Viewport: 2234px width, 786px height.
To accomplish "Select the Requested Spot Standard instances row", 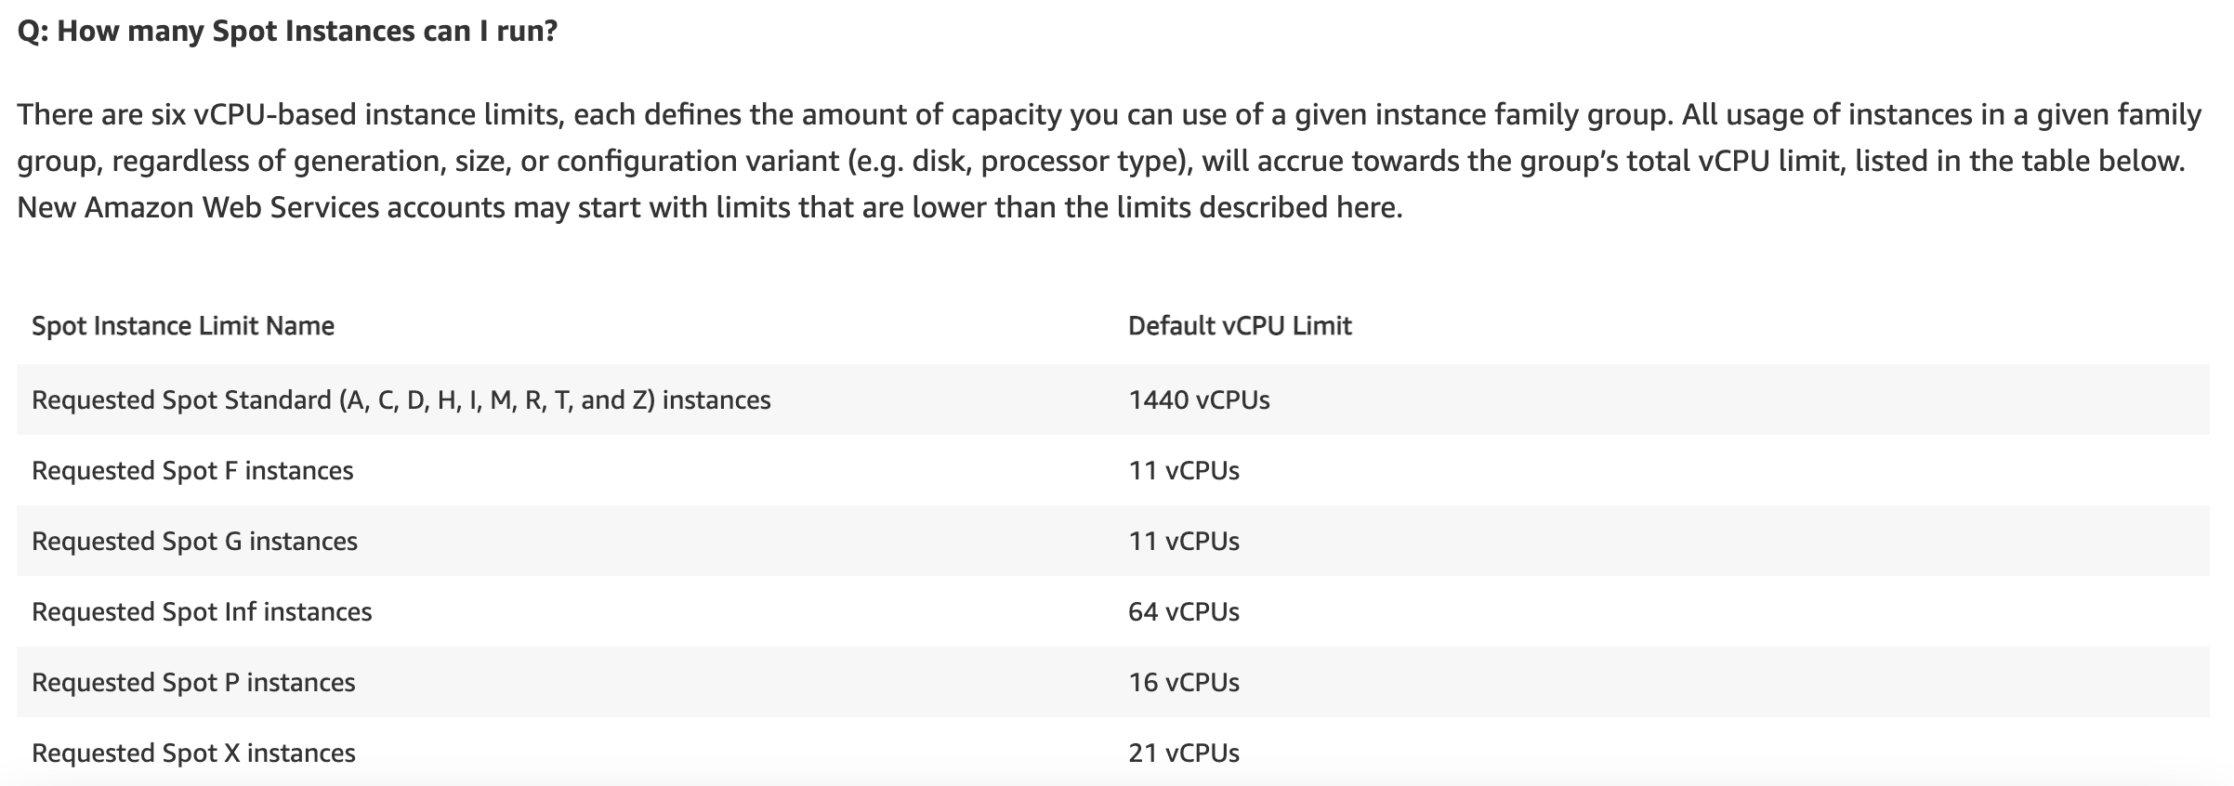I will (1112, 400).
